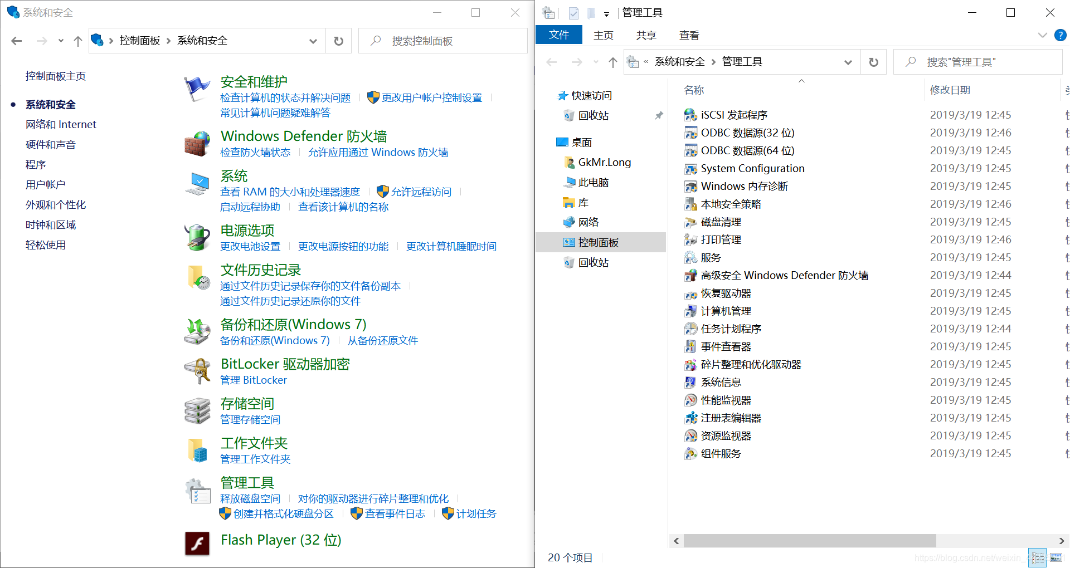Image resolution: width=1070 pixels, height=568 pixels.
Task: Open the 主页 ribbon tab
Action: (604, 35)
